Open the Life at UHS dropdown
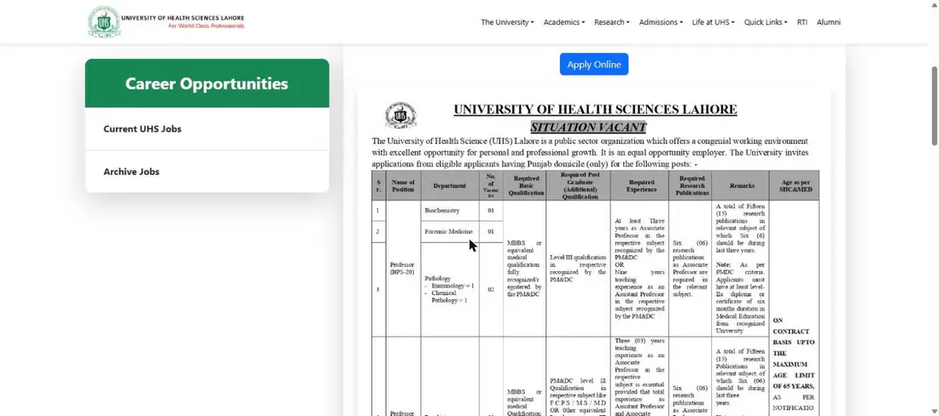 click(714, 22)
